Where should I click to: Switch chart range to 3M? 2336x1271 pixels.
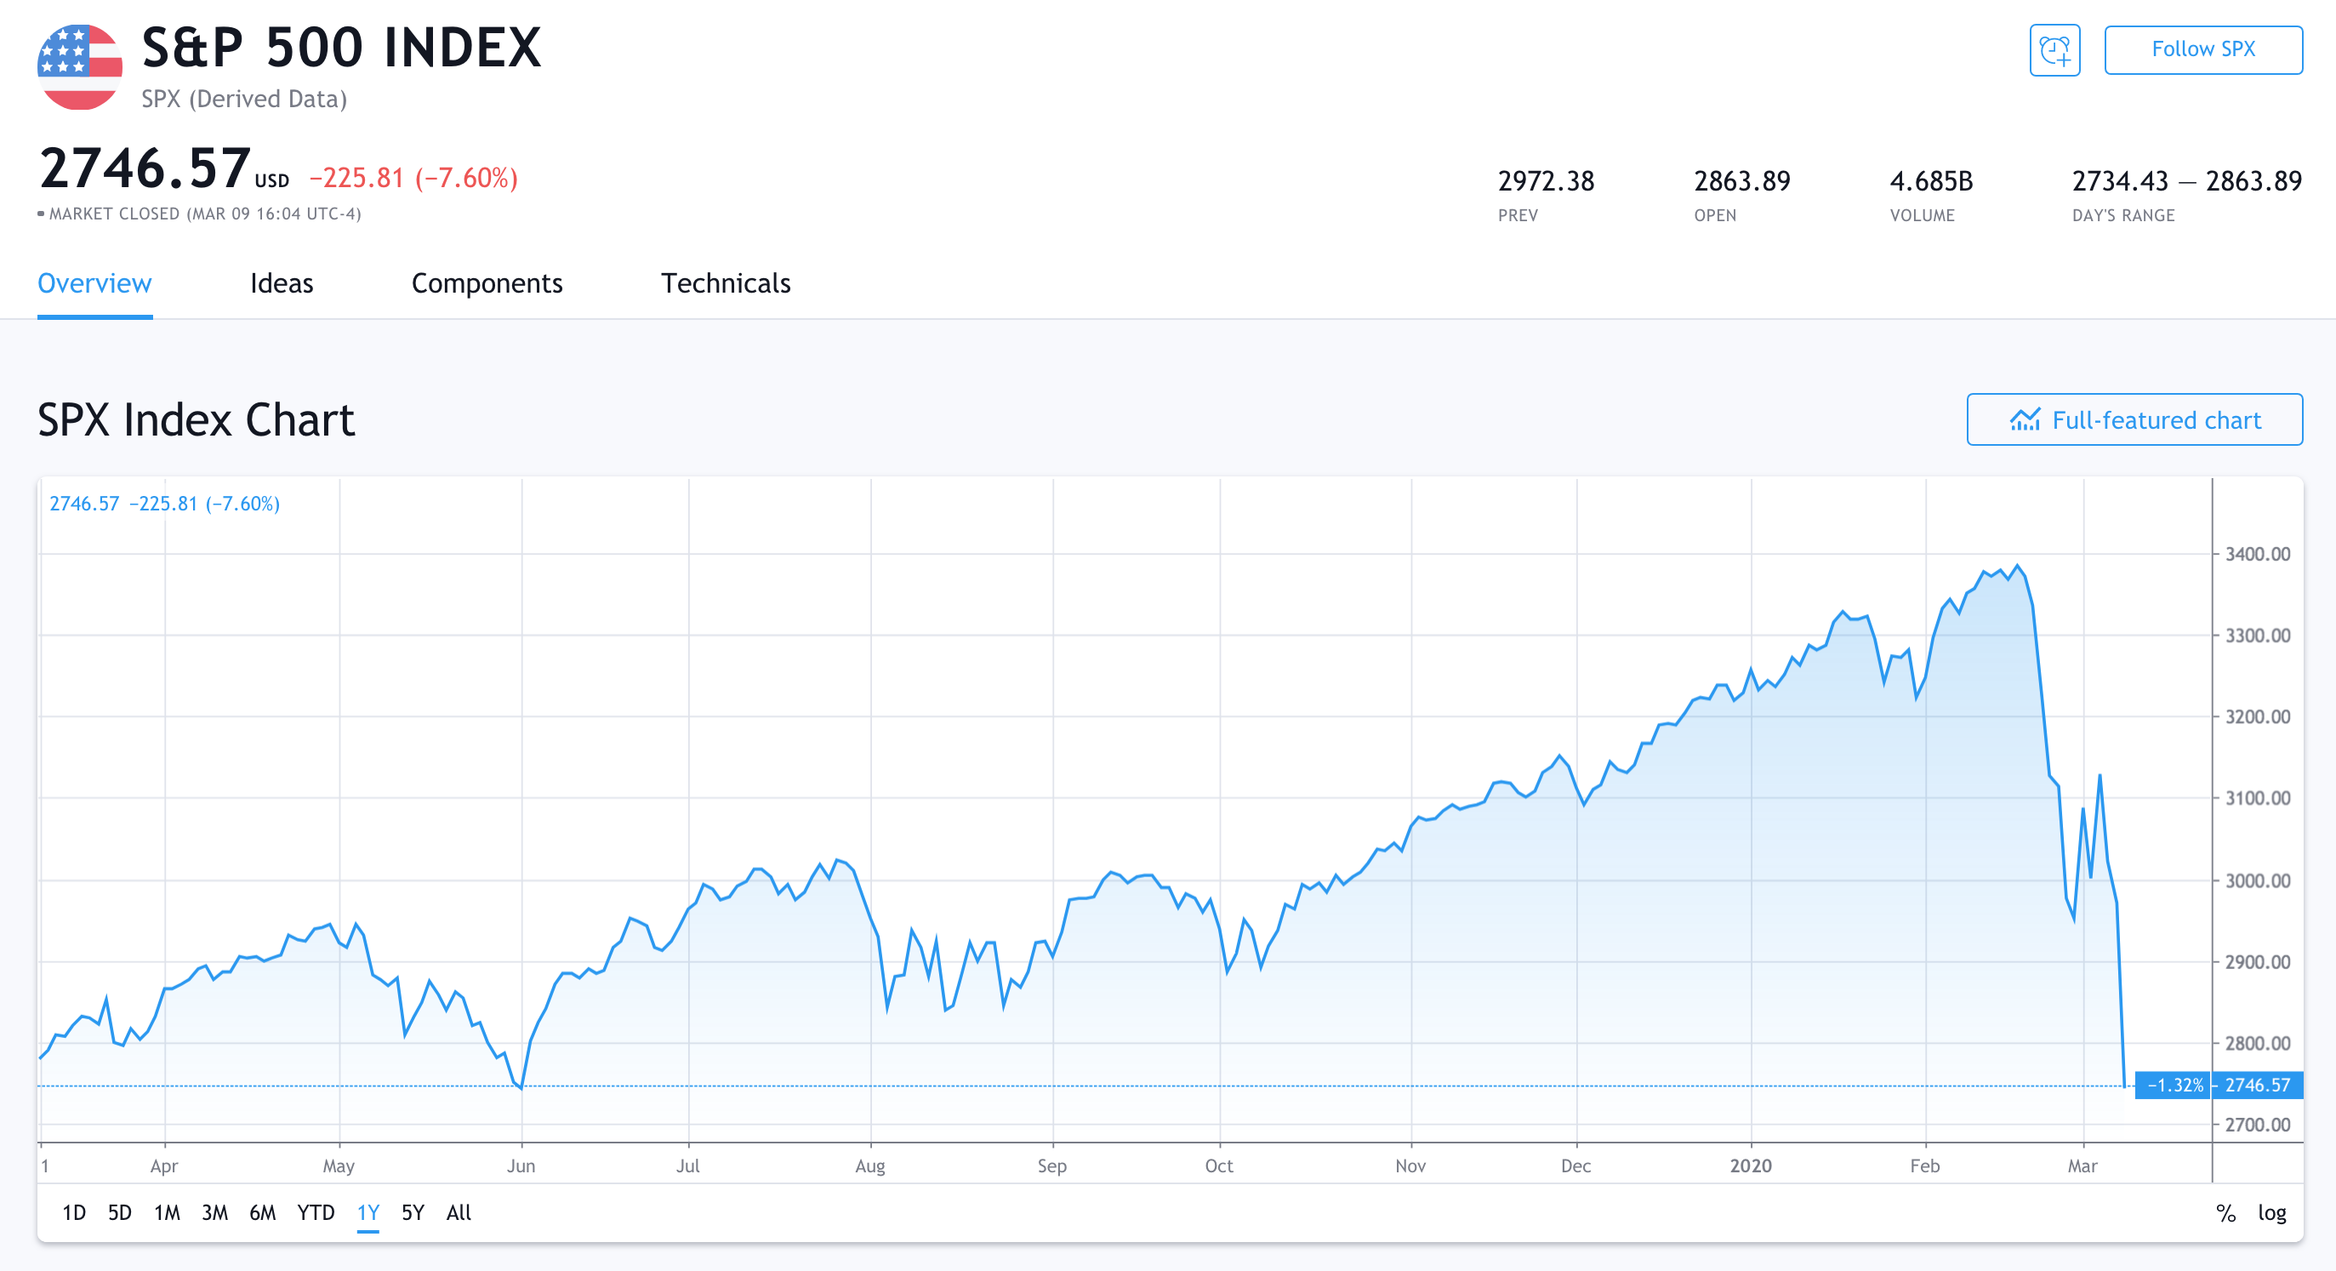pos(214,1213)
